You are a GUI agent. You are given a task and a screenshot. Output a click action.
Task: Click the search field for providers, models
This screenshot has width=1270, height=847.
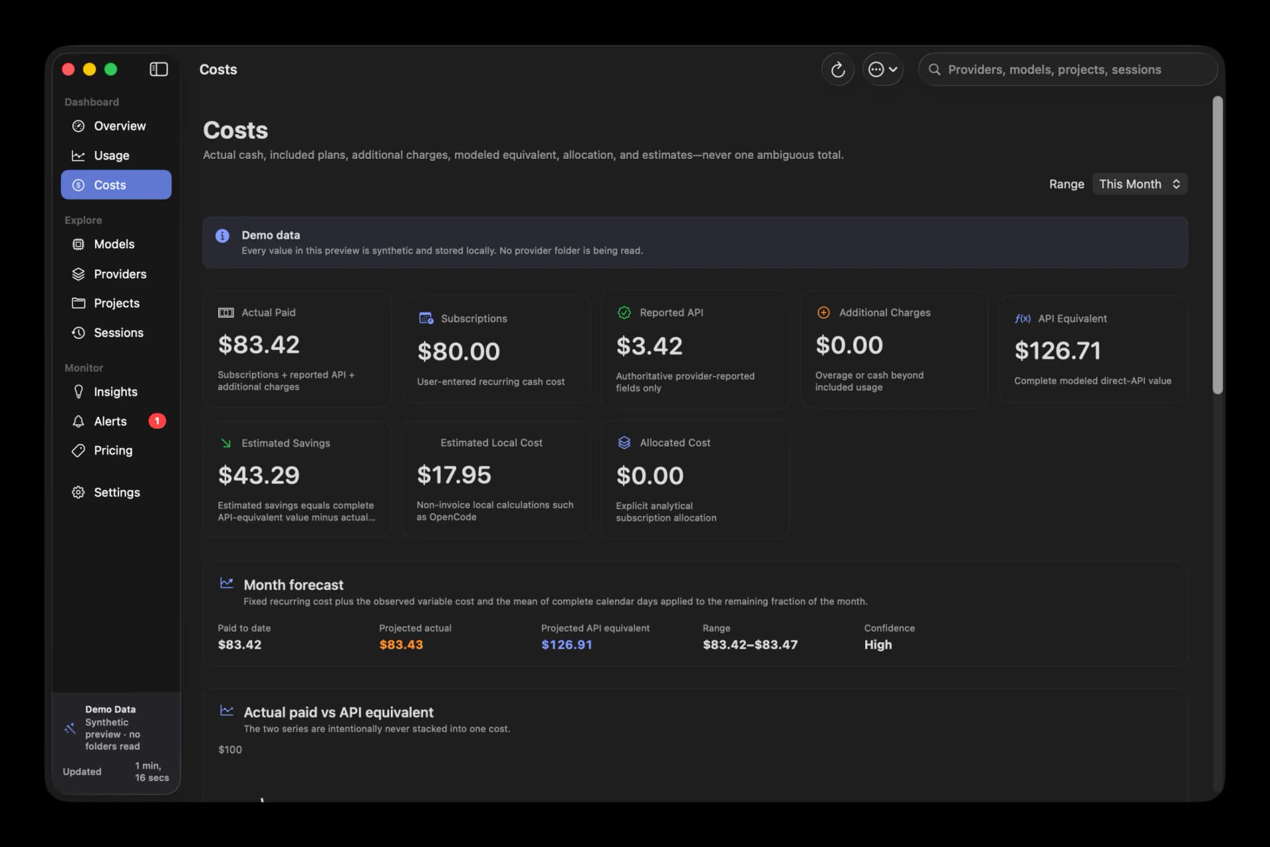pyautogui.click(x=1068, y=69)
